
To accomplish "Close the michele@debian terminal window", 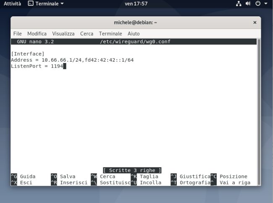I will point(255,22).
